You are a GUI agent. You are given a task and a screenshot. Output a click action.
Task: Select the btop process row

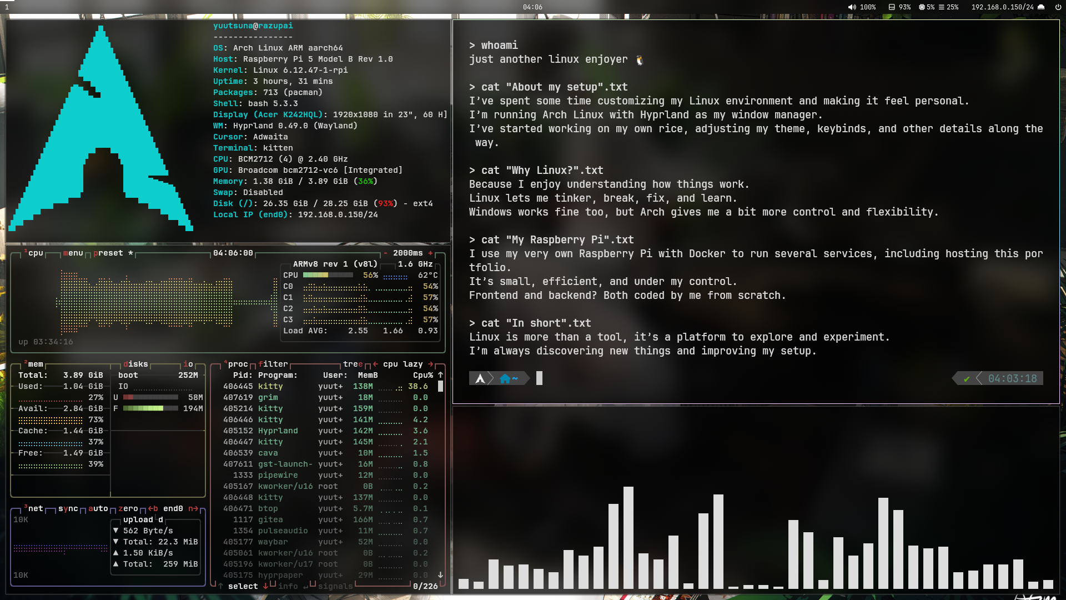[x=325, y=509]
